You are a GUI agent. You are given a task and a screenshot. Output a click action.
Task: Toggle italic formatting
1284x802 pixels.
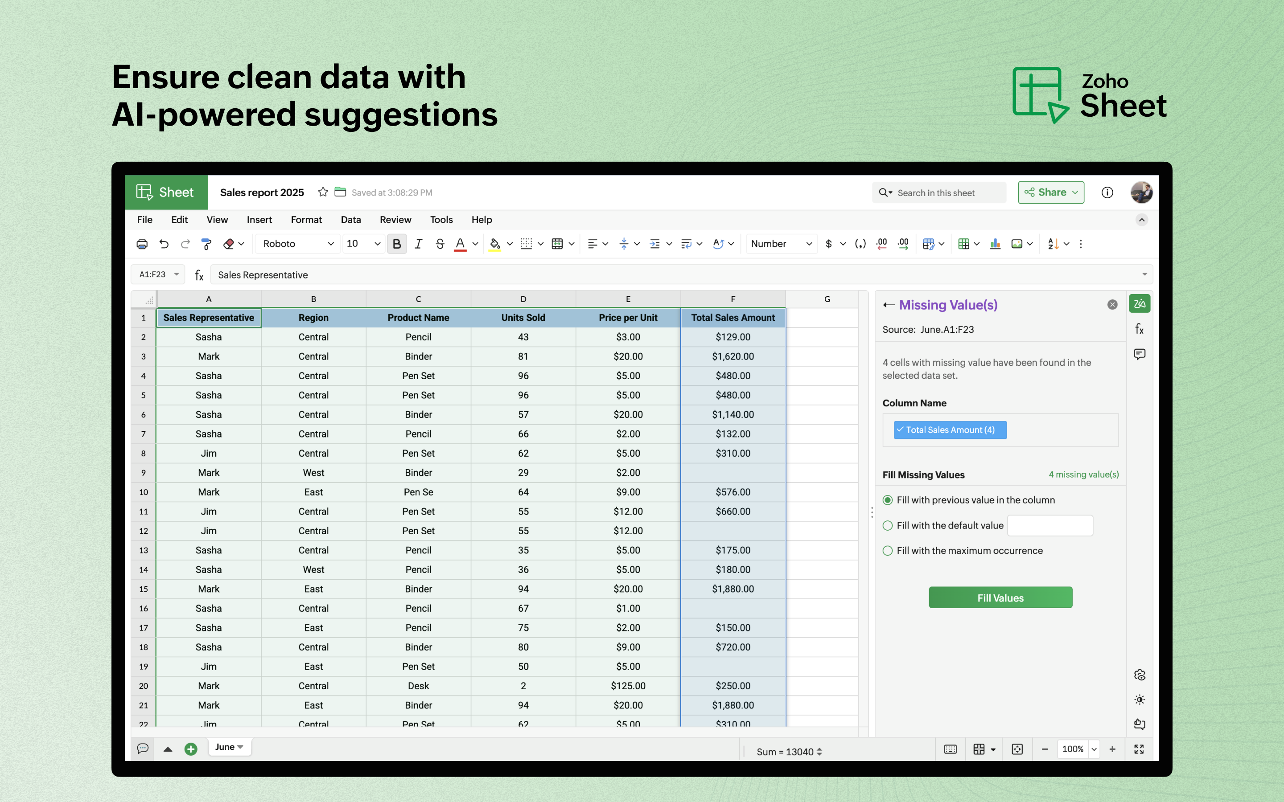click(418, 244)
